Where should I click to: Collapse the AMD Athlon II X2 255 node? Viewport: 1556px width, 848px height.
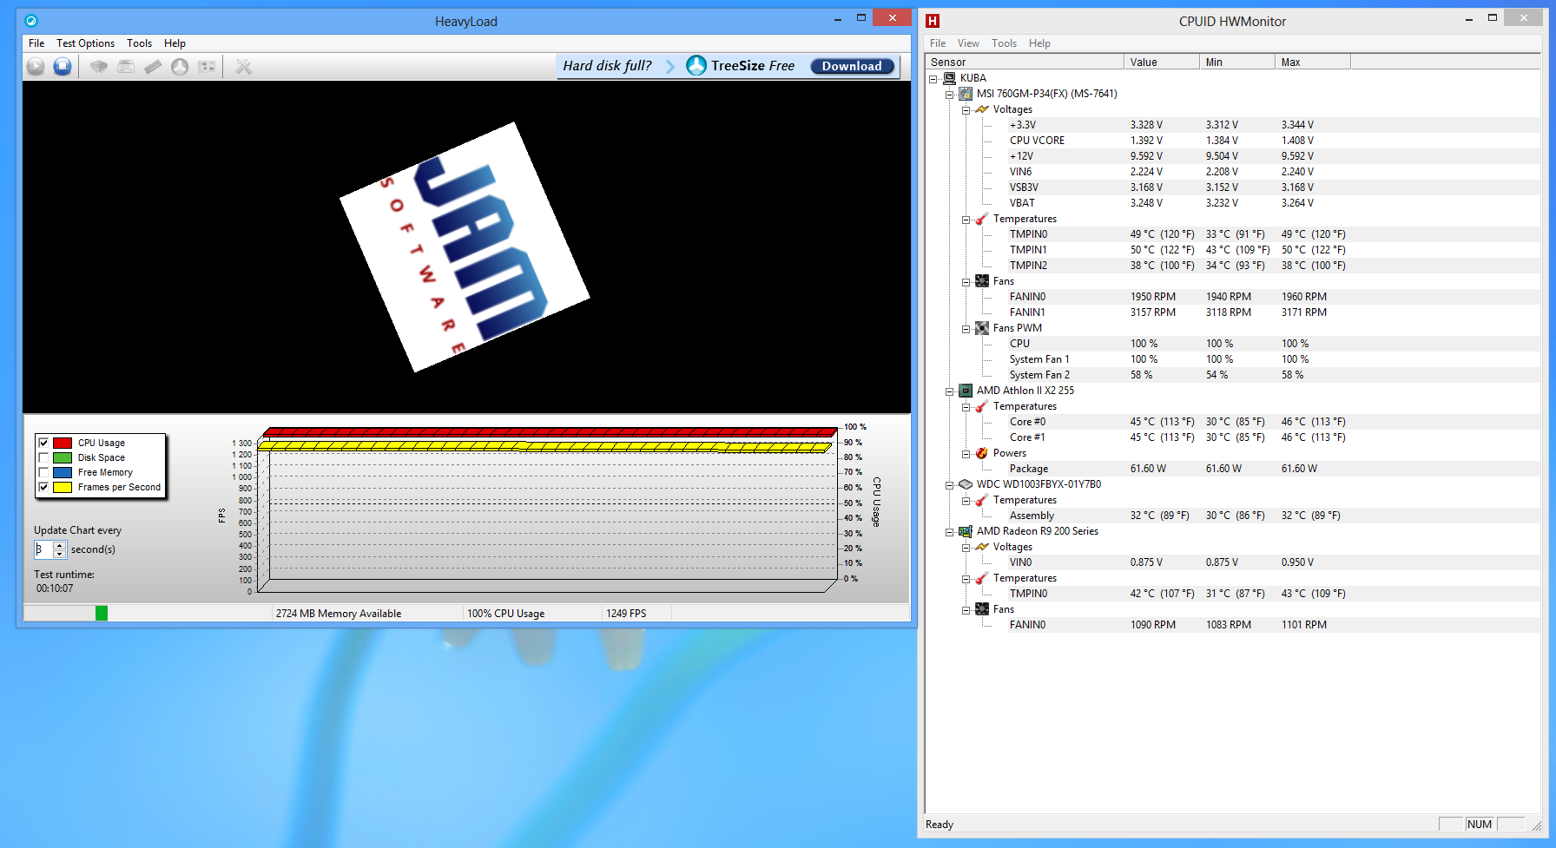point(950,391)
